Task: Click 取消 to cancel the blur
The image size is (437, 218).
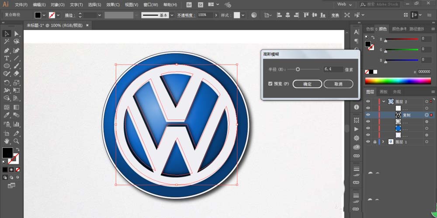Action: click(x=338, y=84)
